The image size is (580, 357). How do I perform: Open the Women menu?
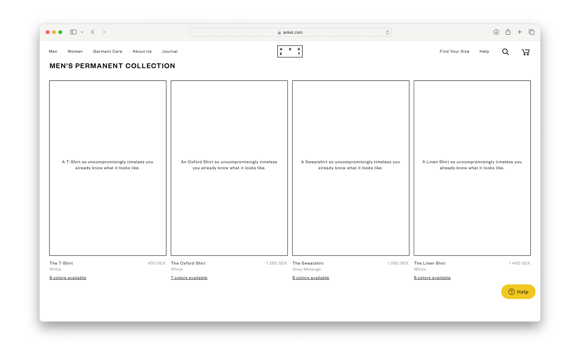tap(75, 51)
